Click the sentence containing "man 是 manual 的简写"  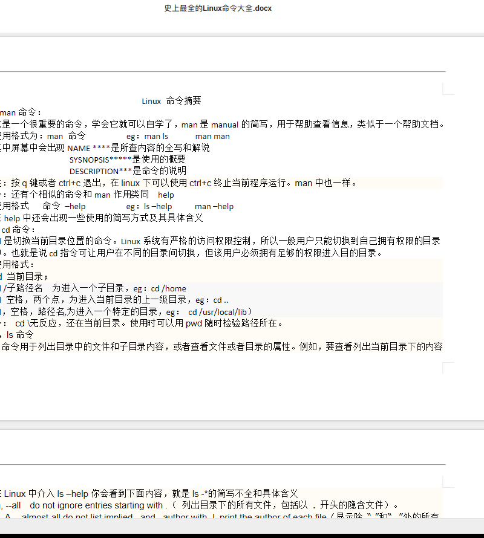222,124
